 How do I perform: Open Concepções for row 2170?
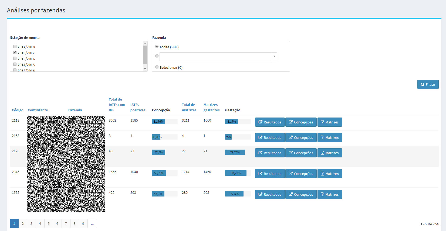click(301, 153)
